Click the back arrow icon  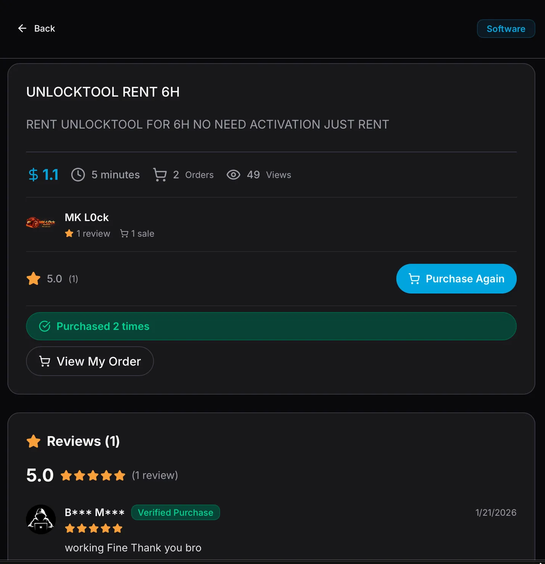tap(22, 28)
